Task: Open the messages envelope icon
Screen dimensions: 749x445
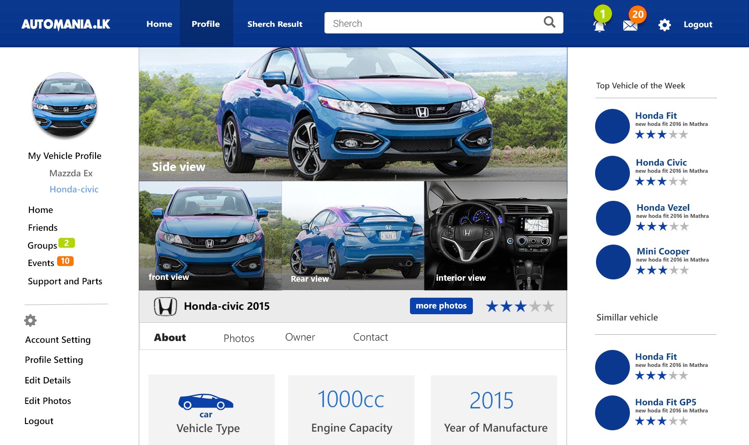Action: pos(630,26)
